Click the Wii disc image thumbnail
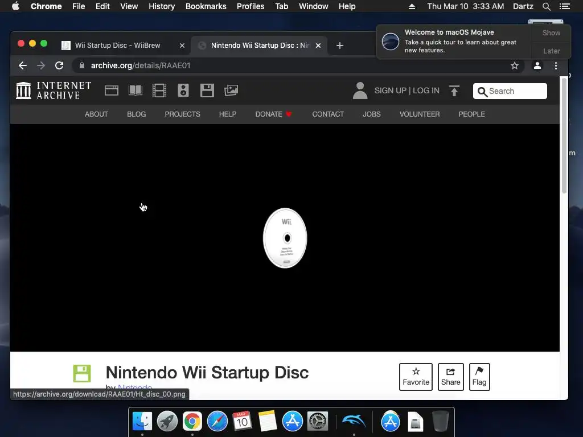The height and width of the screenshot is (437, 583). coord(285,238)
